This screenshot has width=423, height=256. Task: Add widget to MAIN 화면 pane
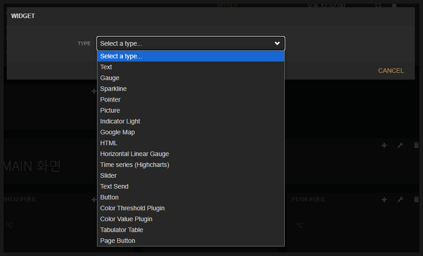pos(384,146)
